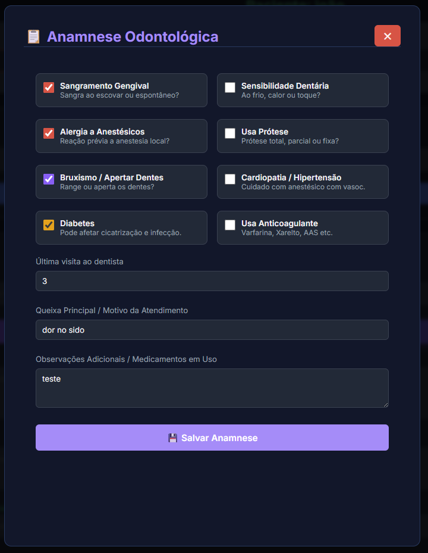
Task: Click the Diabetes card description text
Action: (120, 233)
